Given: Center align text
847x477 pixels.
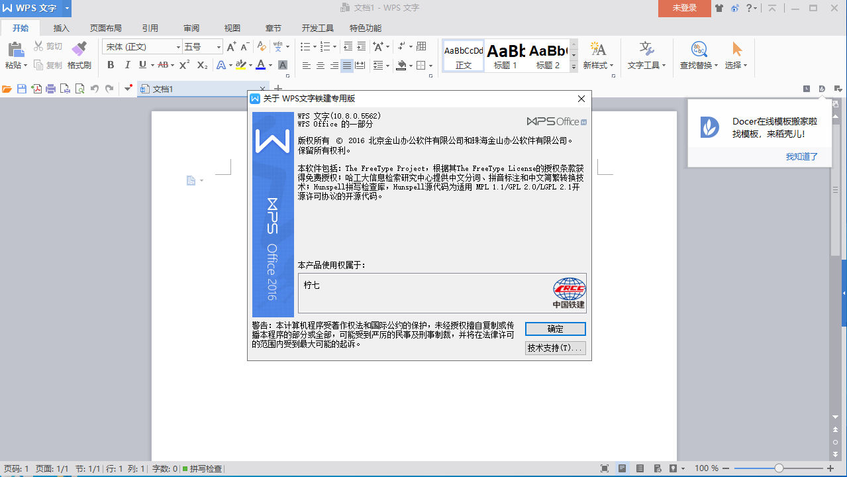Looking at the screenshot, I should point(321,66).
